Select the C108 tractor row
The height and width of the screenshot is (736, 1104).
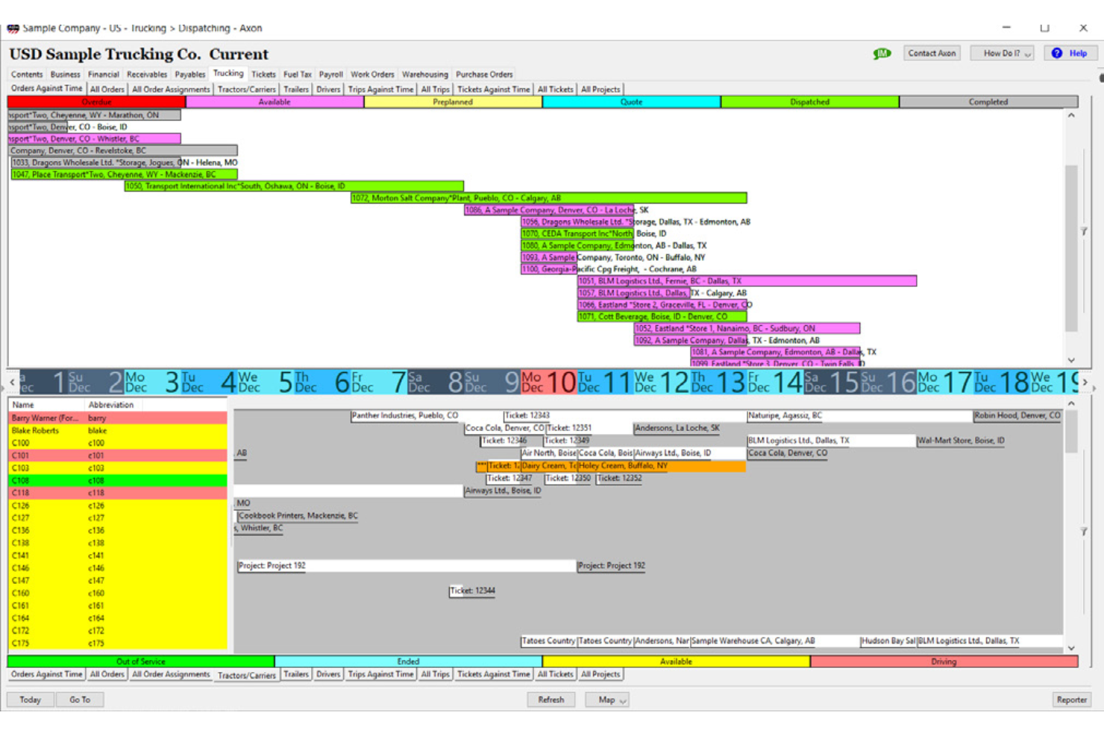tap(117, 481)
